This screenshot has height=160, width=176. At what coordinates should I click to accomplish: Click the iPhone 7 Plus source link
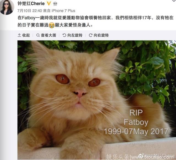[63, 11]
